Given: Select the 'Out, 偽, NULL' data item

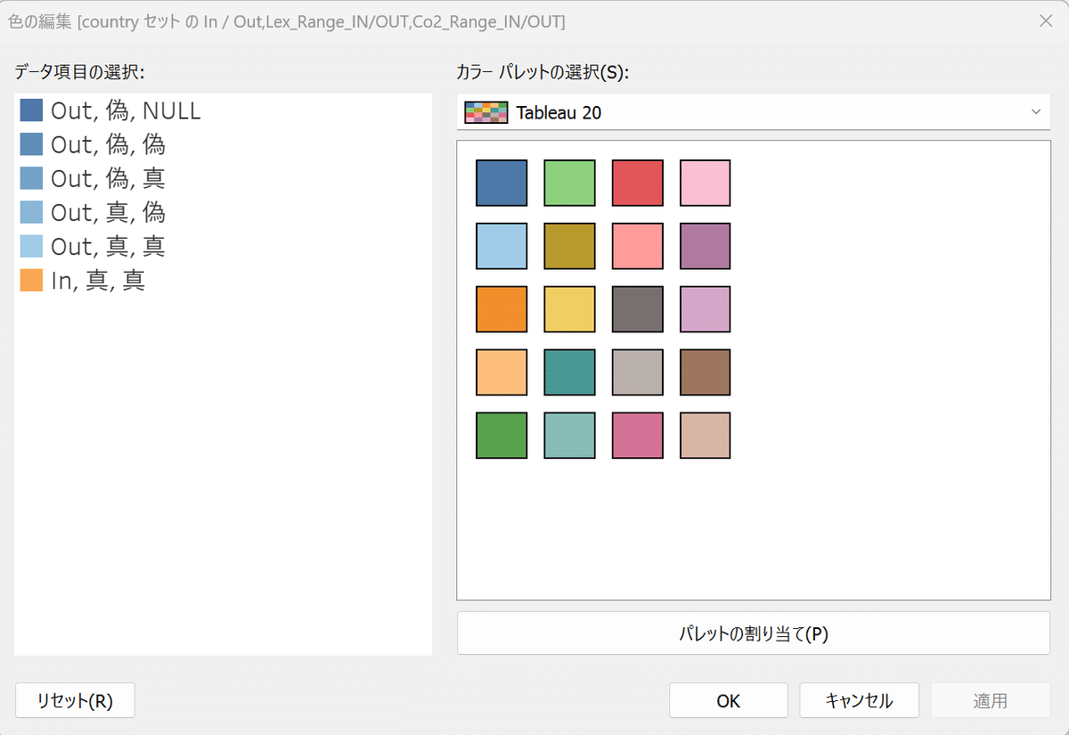Looking at the screenshot, I should 223,110.
